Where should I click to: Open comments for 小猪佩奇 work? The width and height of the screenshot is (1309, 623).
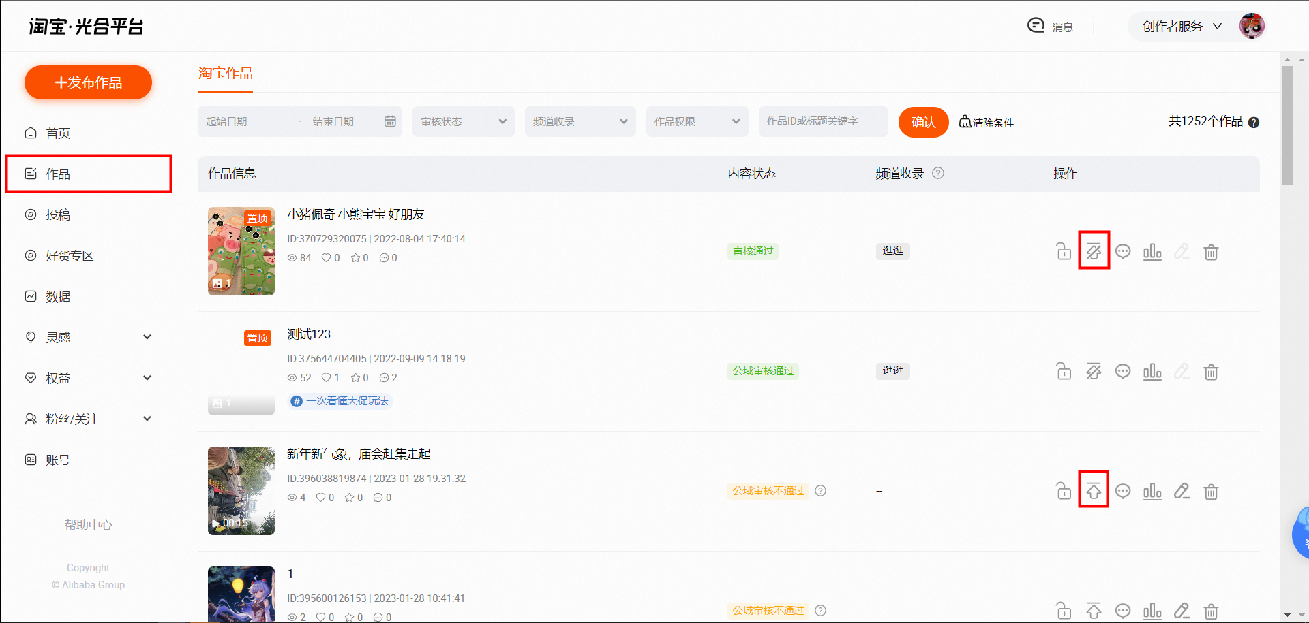pyautogui.click(x=1123, y=251)
